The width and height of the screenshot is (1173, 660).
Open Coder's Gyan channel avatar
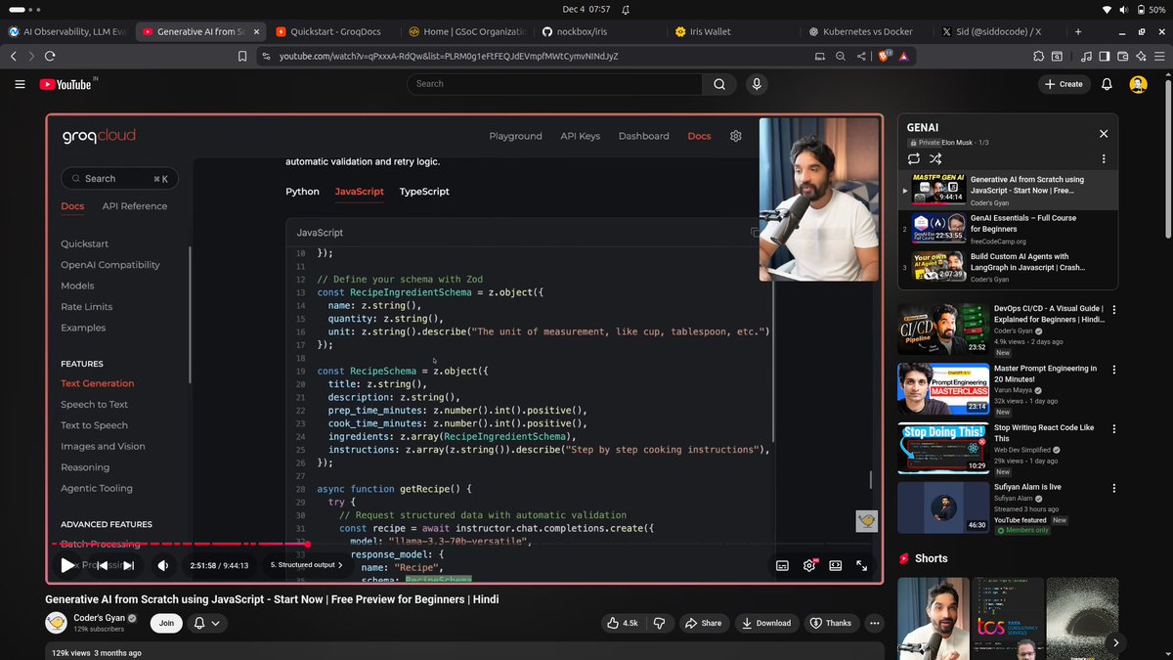tap(57, 623)
